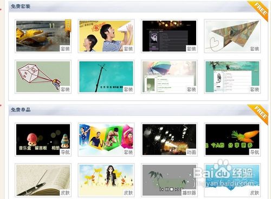Select the colorful athletes theme thumbnail
Viewport: 271px width, 199px height.
106,140
